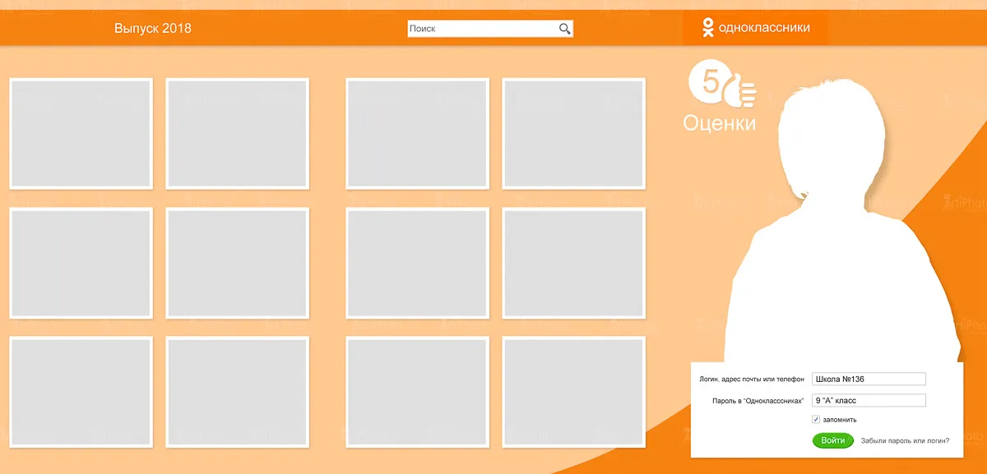Screen dimensions: 987x474
Task: Select the first photo frame in top row
Action: tap(81, 133)
